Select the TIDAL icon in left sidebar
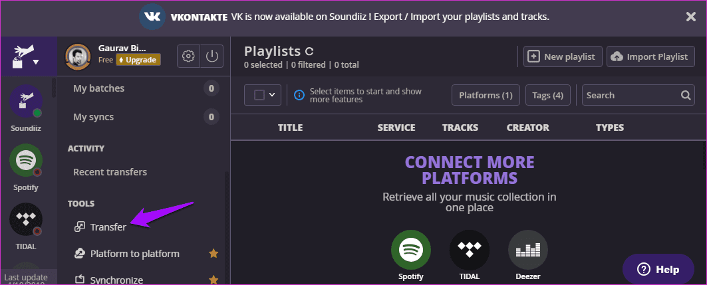 (26, 220)
